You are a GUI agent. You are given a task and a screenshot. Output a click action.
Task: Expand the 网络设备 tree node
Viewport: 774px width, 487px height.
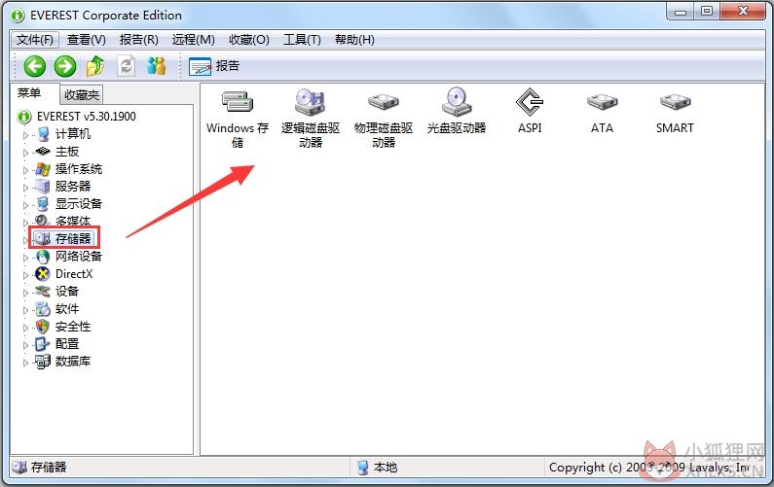tap(25, 258)
